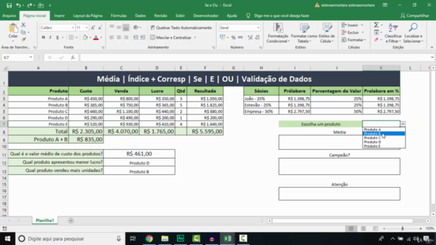
Task: Align text left in cell
Action: click(x=112, y=37)
